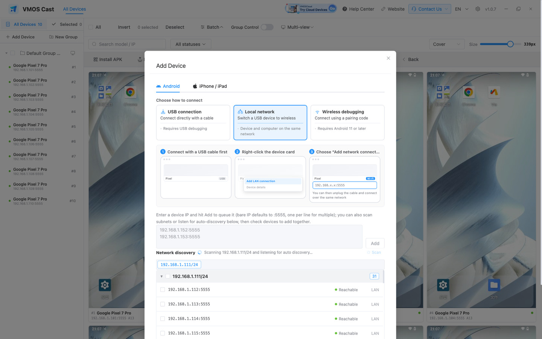Click Chrome icon on device #1 screen

(x=130, y=92)
